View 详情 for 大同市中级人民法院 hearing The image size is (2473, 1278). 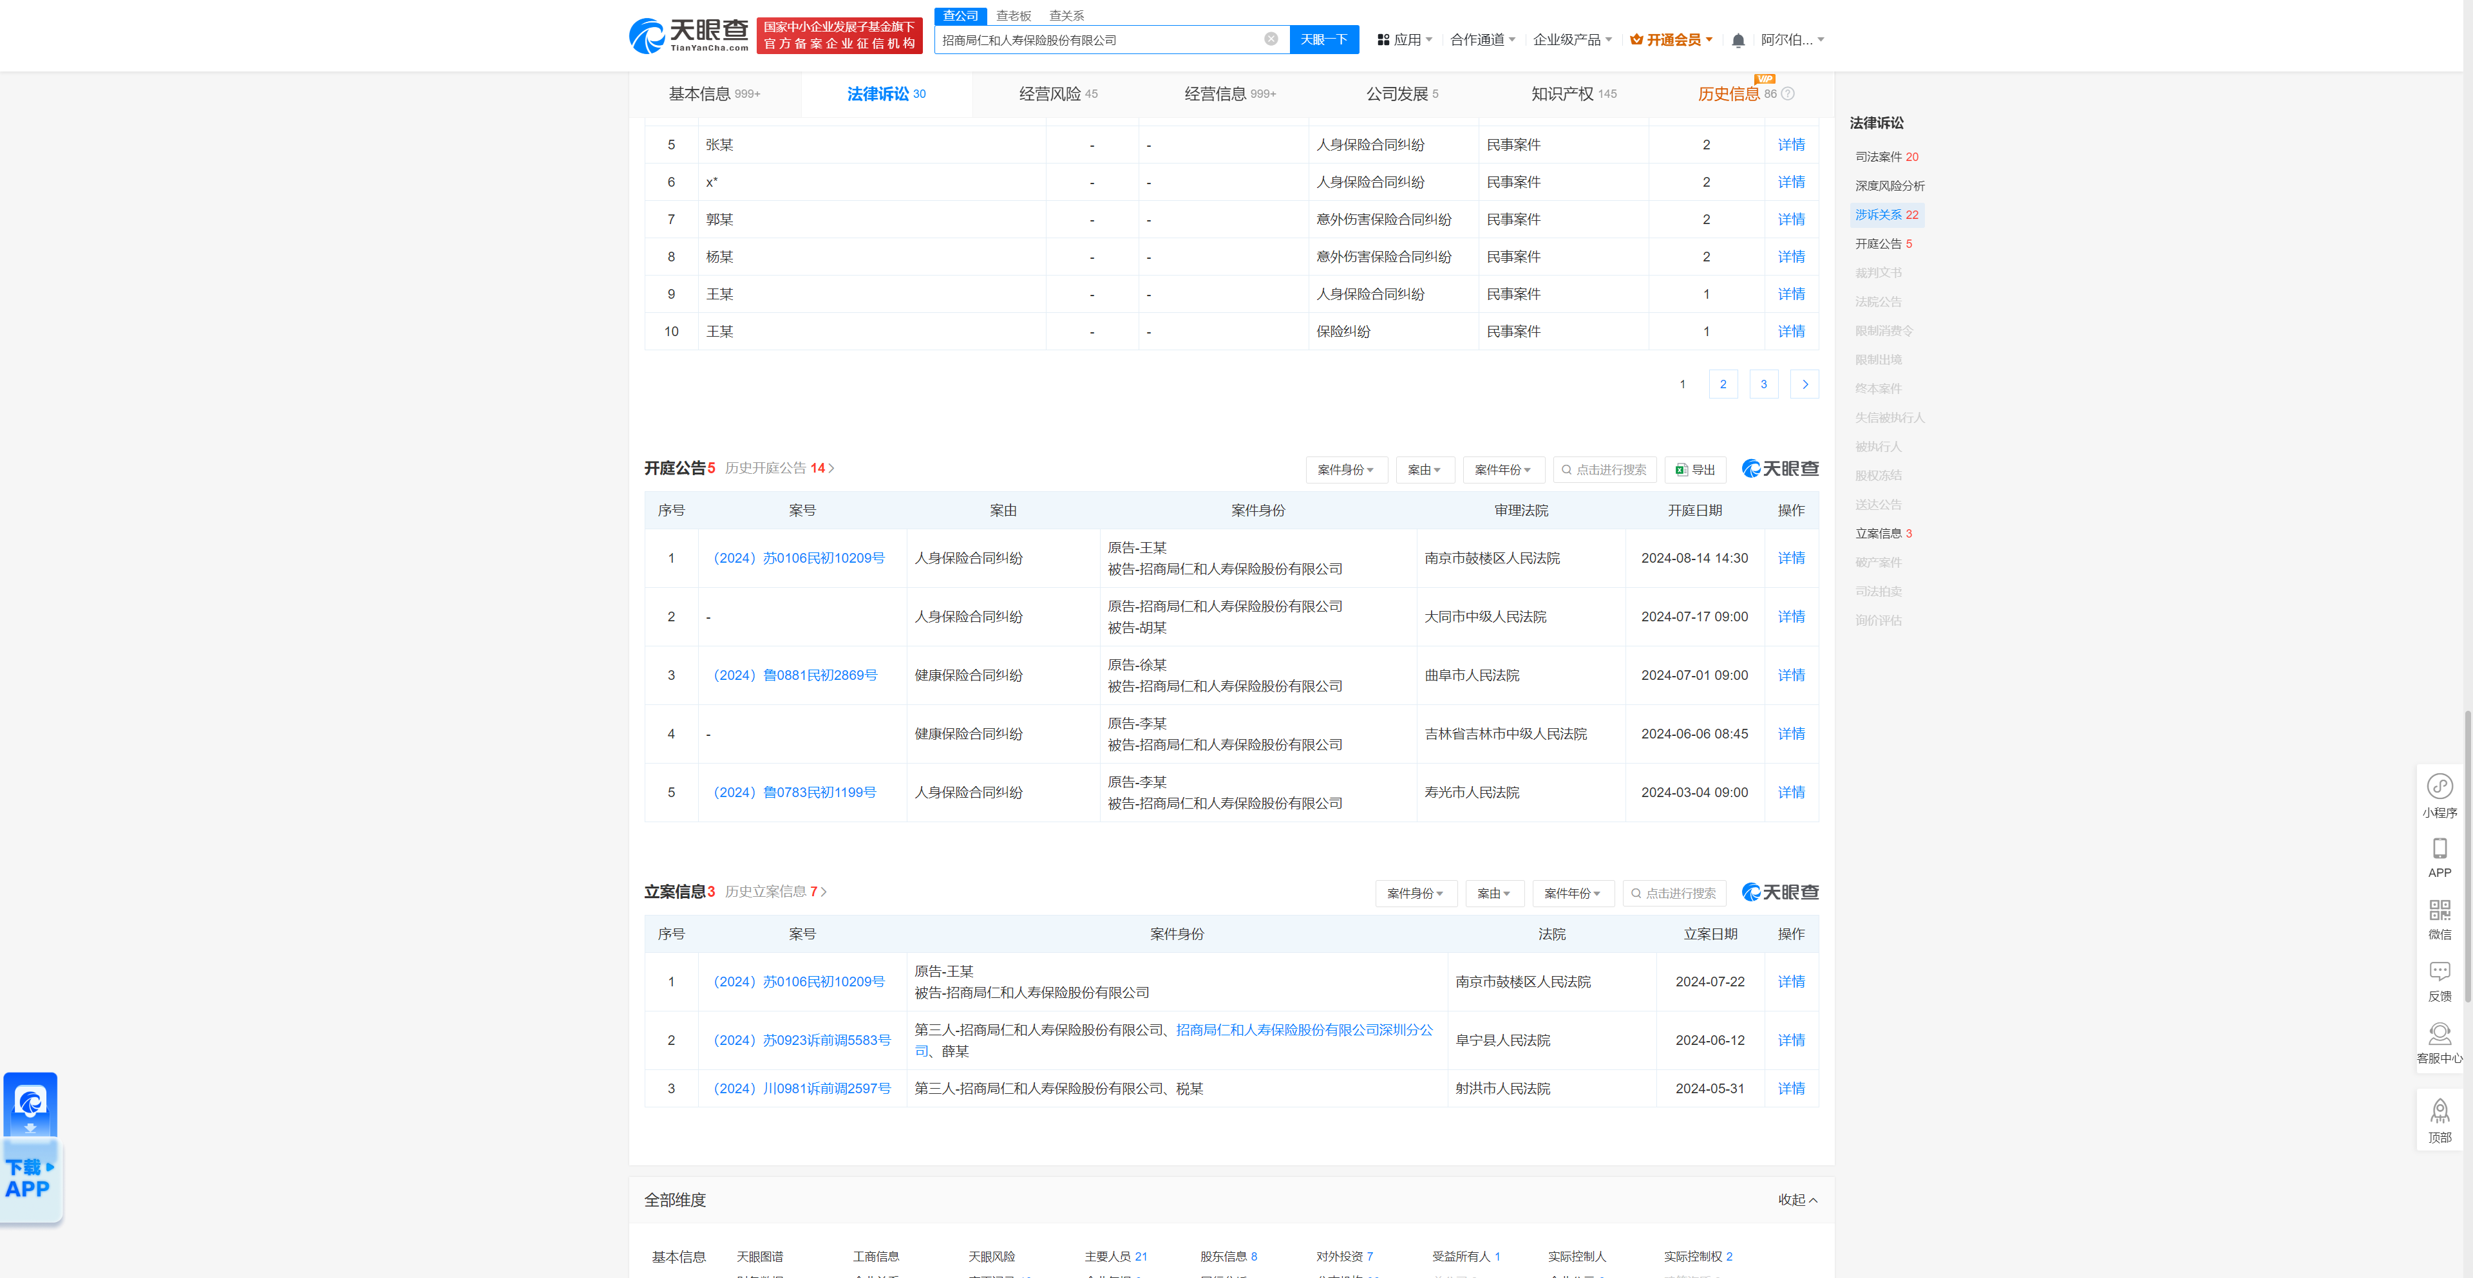tap(1790, 617)
